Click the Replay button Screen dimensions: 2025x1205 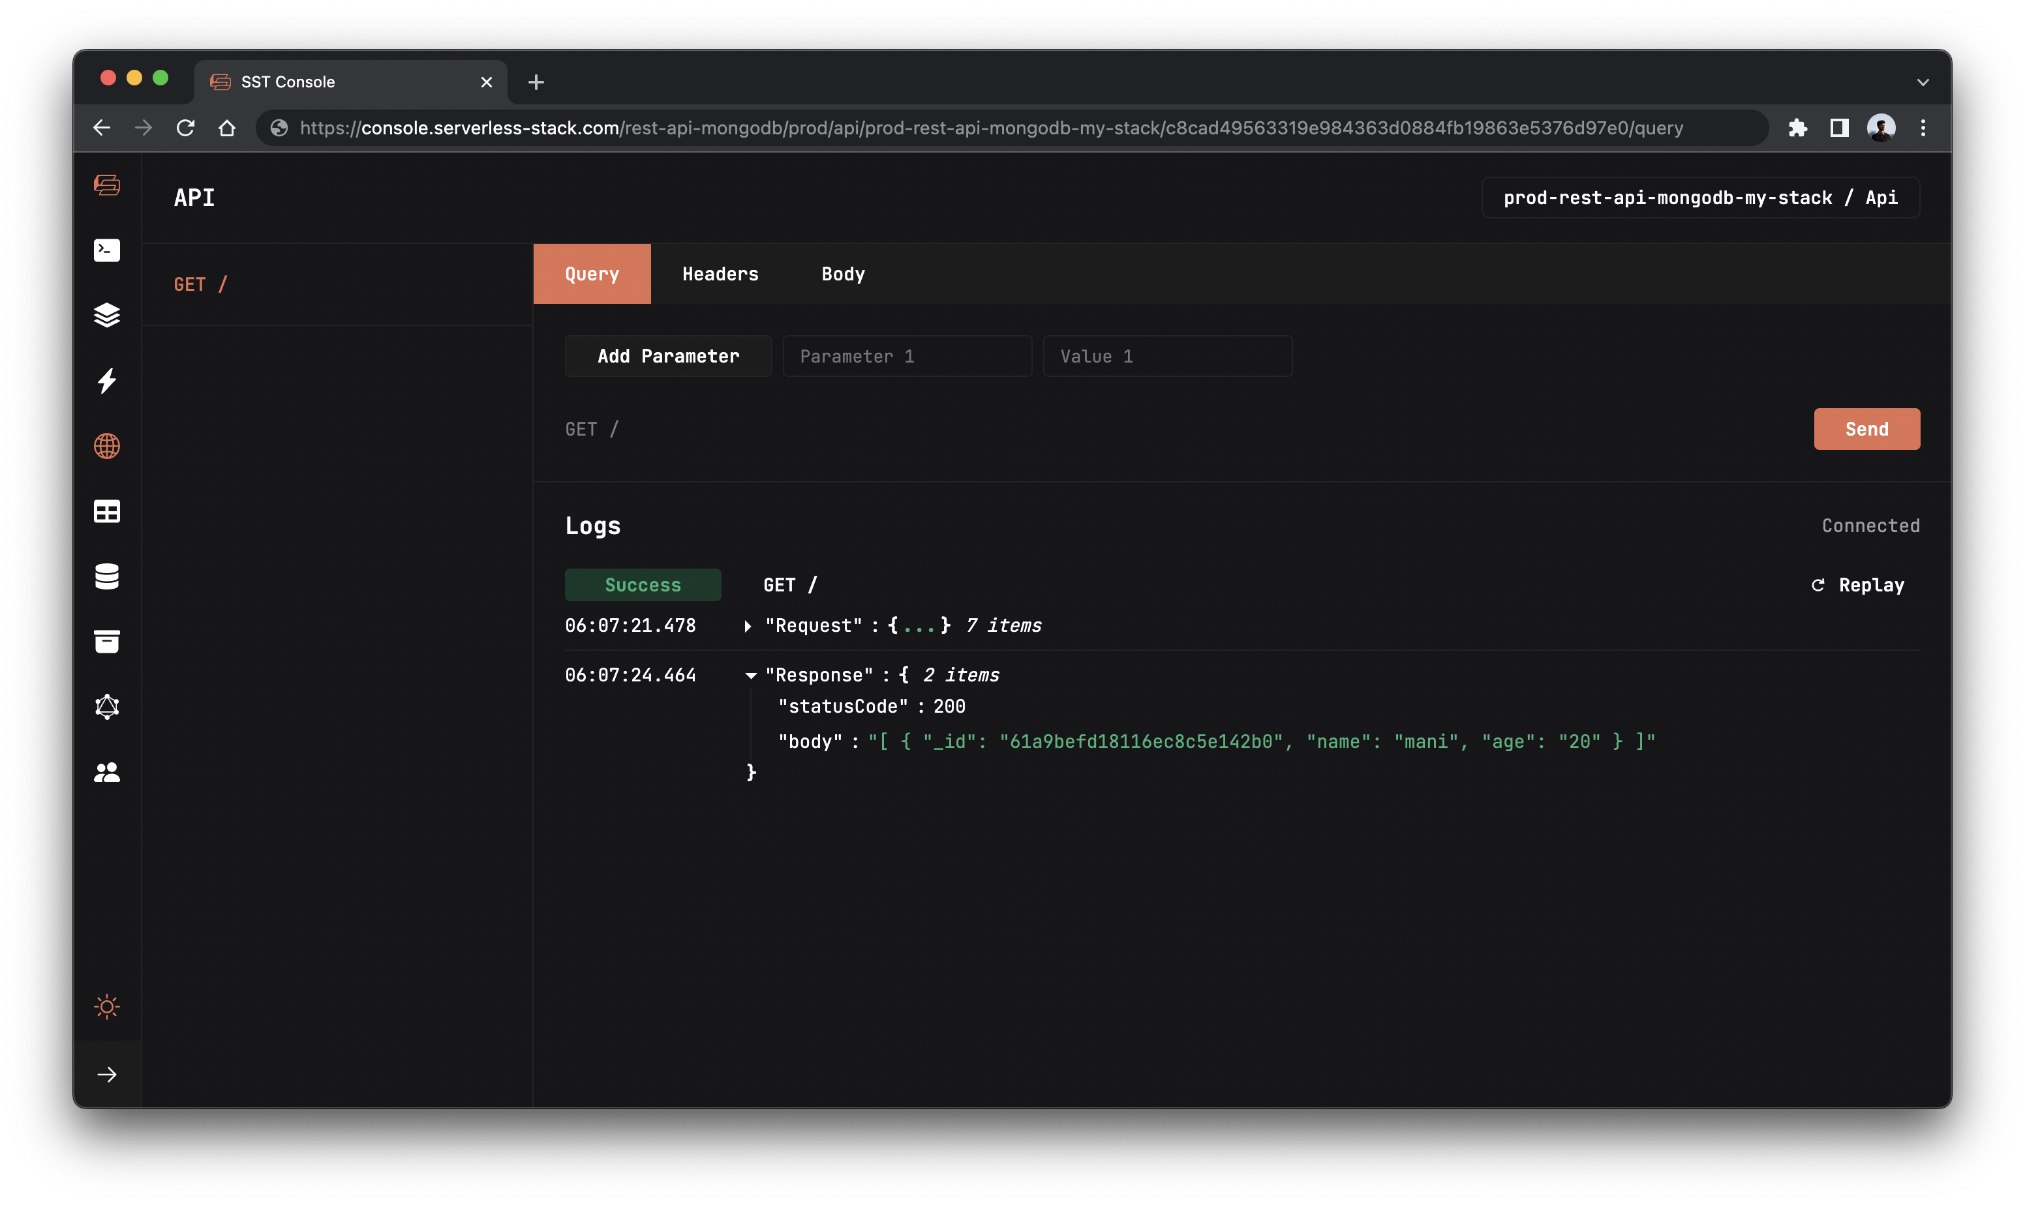(1857, 584)
